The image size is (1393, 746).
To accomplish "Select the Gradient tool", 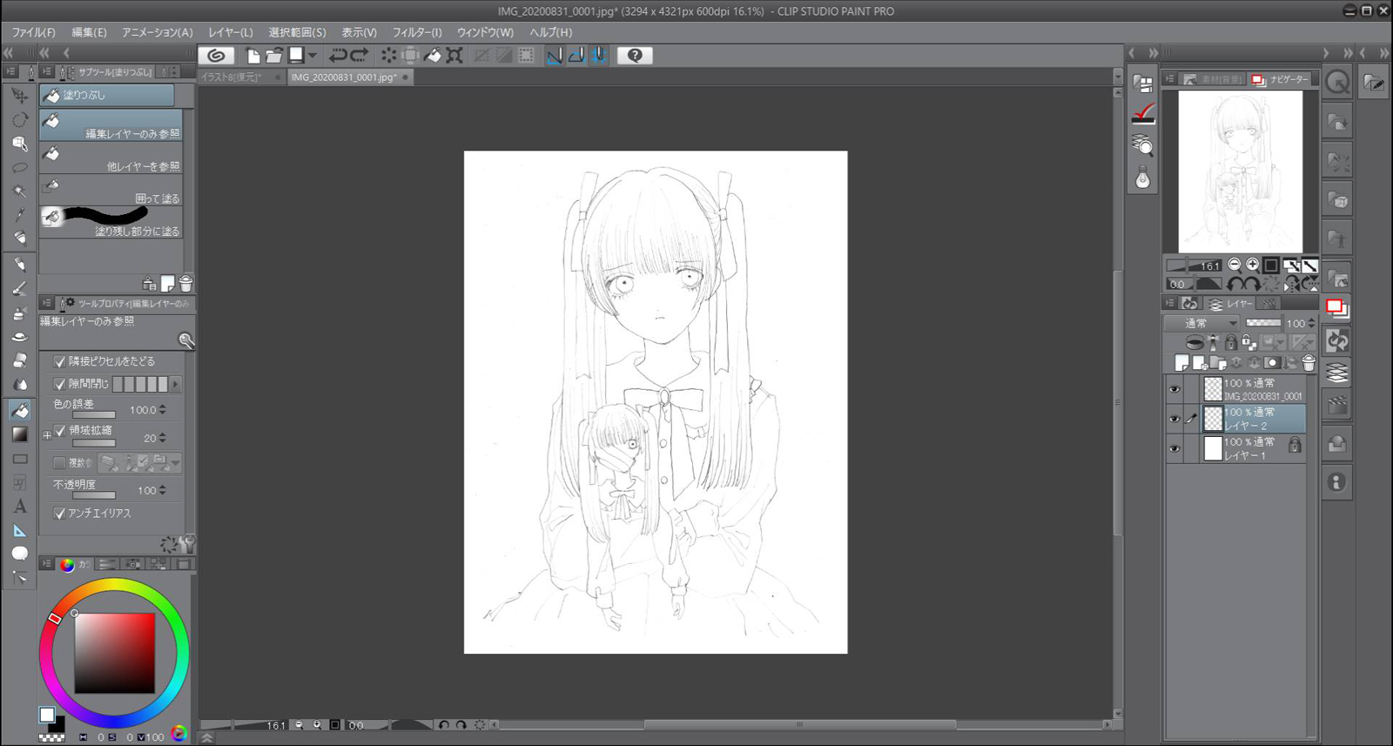I will pos(20,434).
